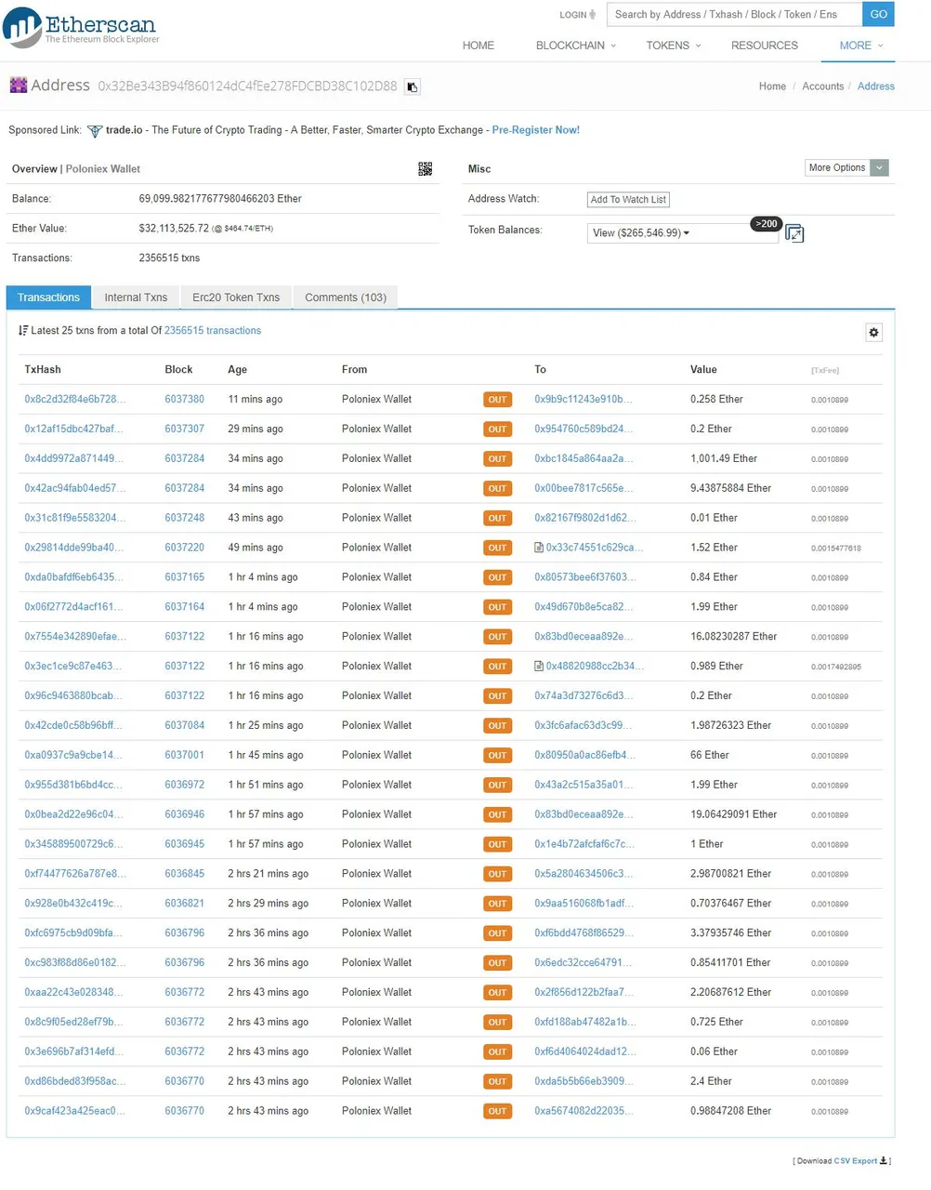931x1190 pixels.
Task: Open block 6036845 link
Action: click(x=184, y=875)
